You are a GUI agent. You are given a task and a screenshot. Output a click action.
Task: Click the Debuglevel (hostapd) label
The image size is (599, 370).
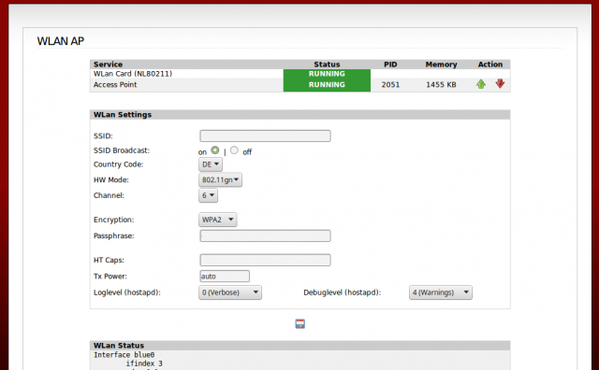[343, 292]
